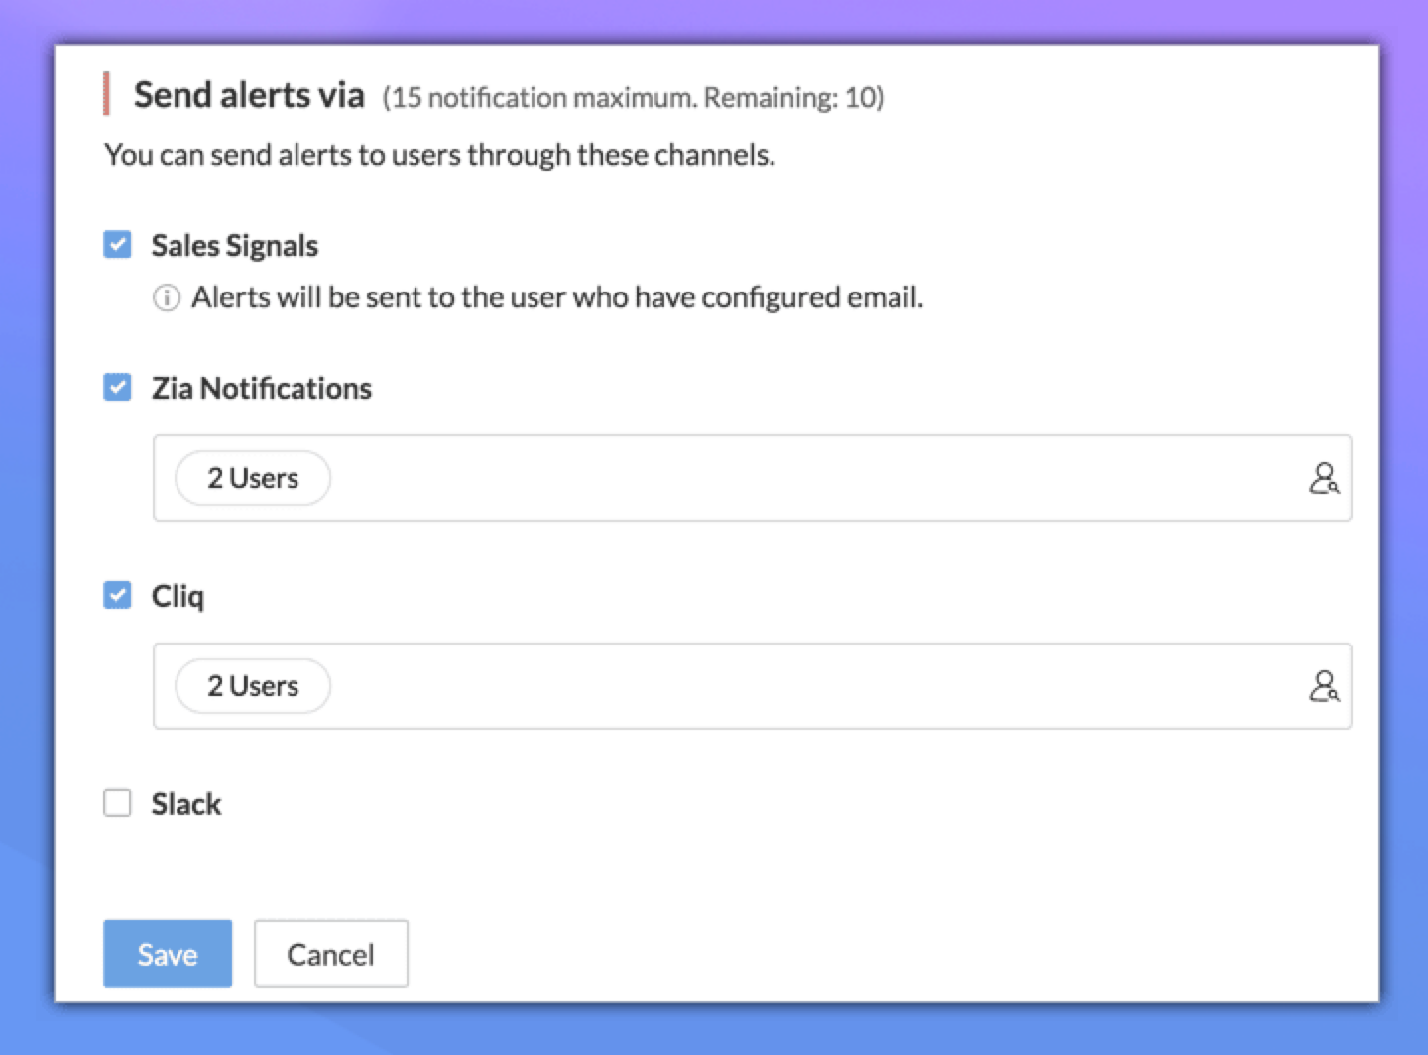
Task: Enable the Slack checkbox
Action: (x=117, y=803)
